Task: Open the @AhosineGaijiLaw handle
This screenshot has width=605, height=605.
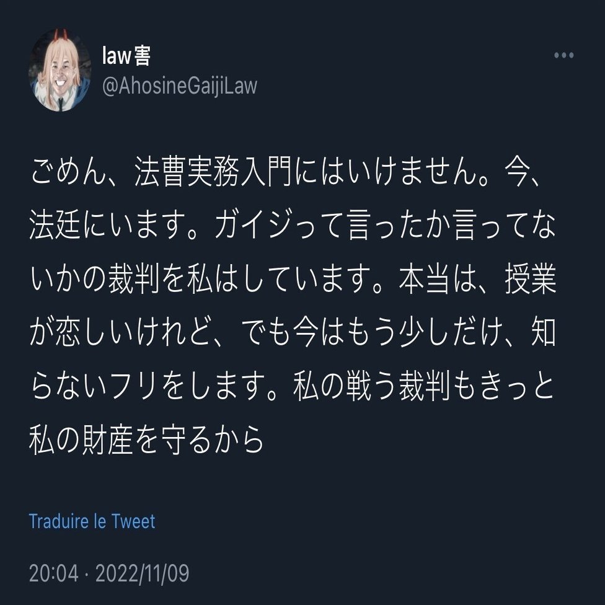Action: click(x=179, y=86)
